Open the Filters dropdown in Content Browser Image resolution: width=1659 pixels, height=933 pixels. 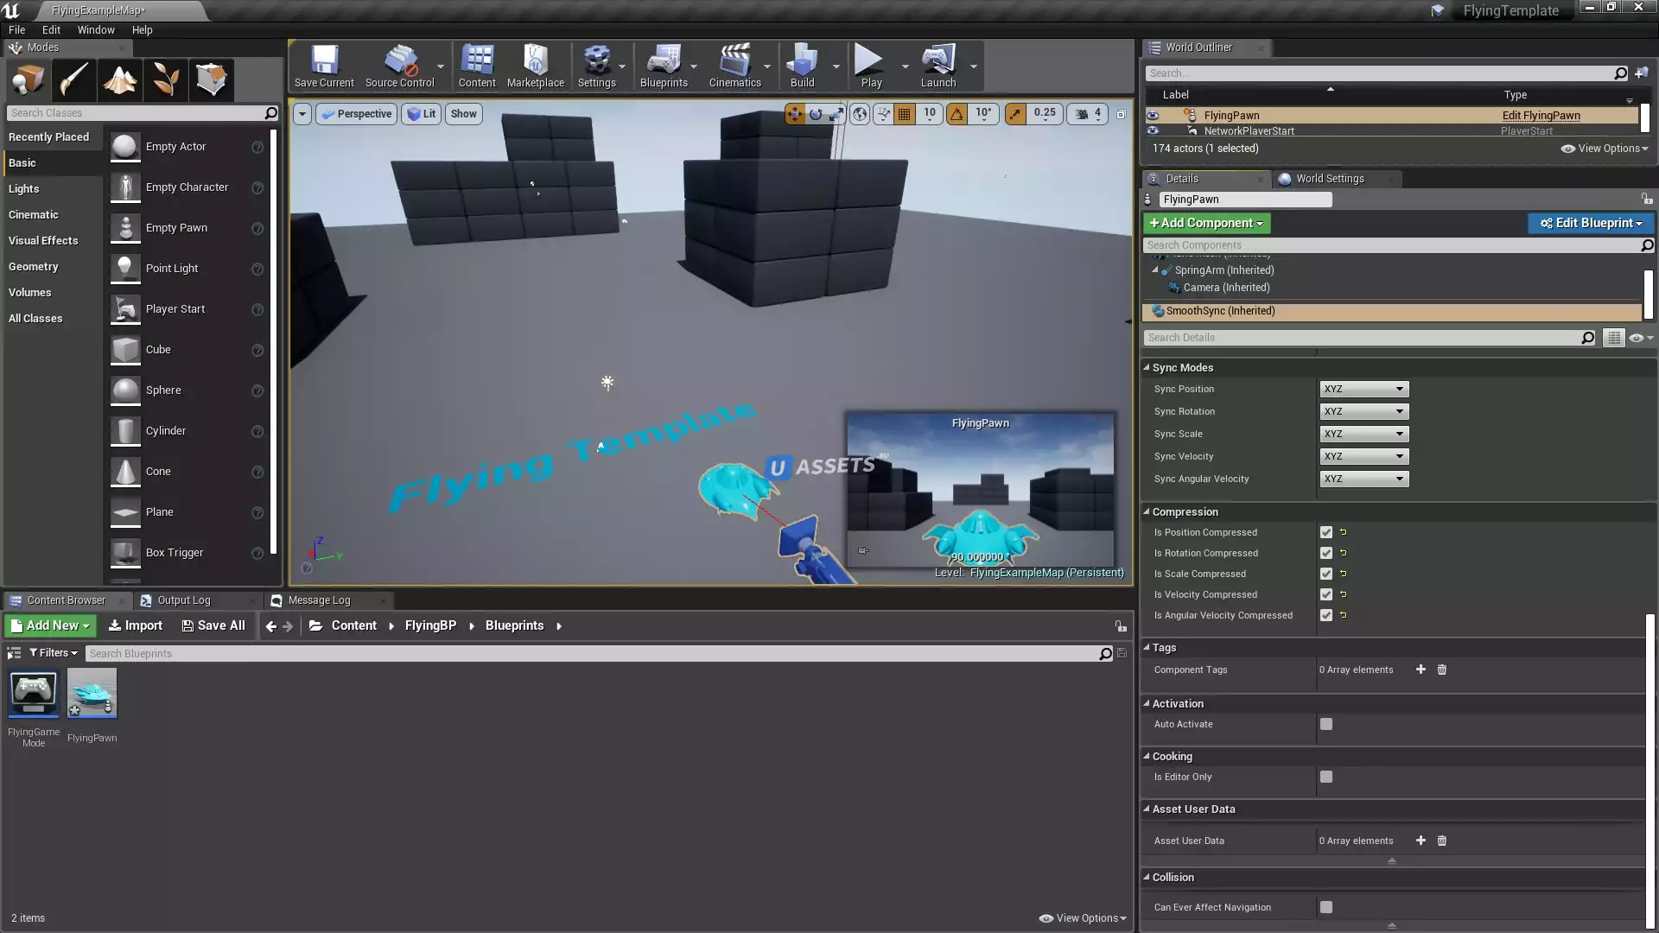(x=54, y=653)
